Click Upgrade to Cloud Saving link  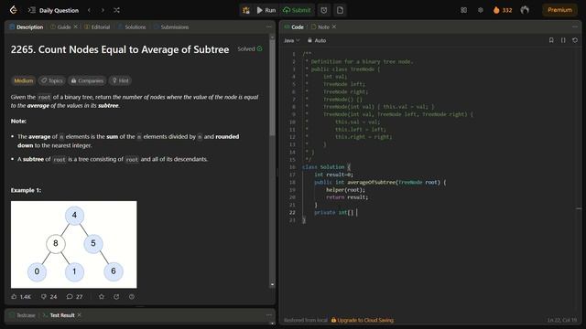coord(363,320)
